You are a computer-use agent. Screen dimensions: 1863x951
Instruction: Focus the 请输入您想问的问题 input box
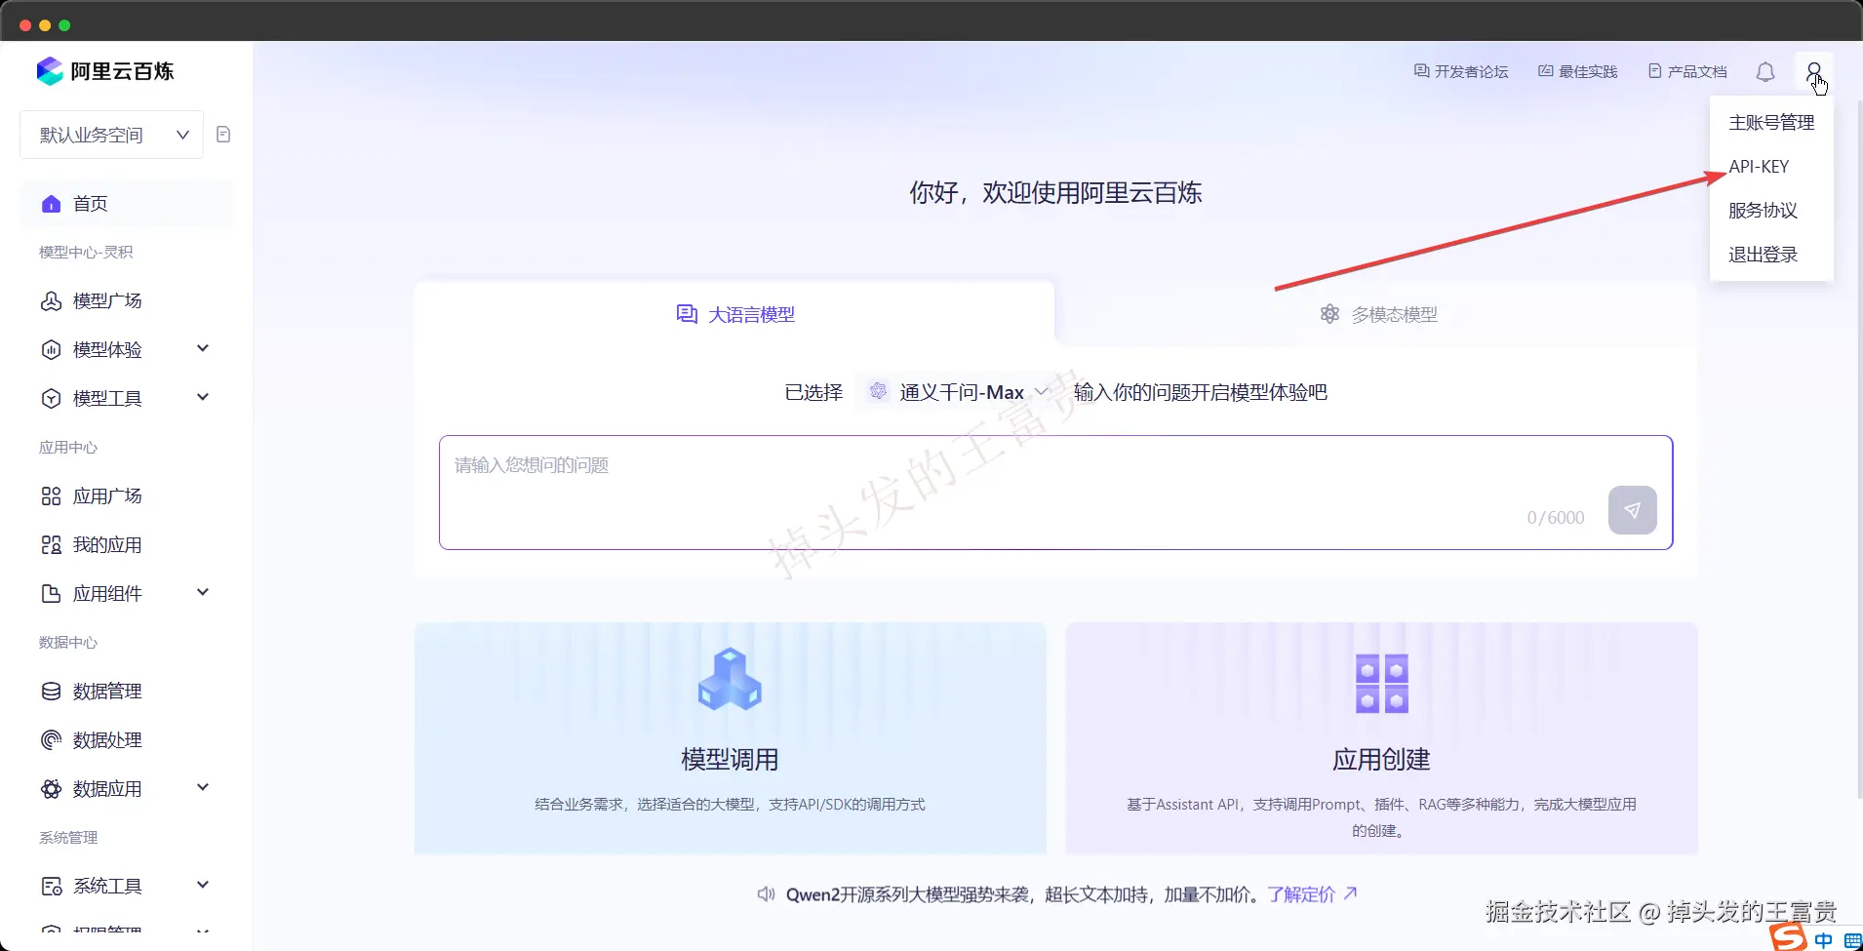point(1055,493)
